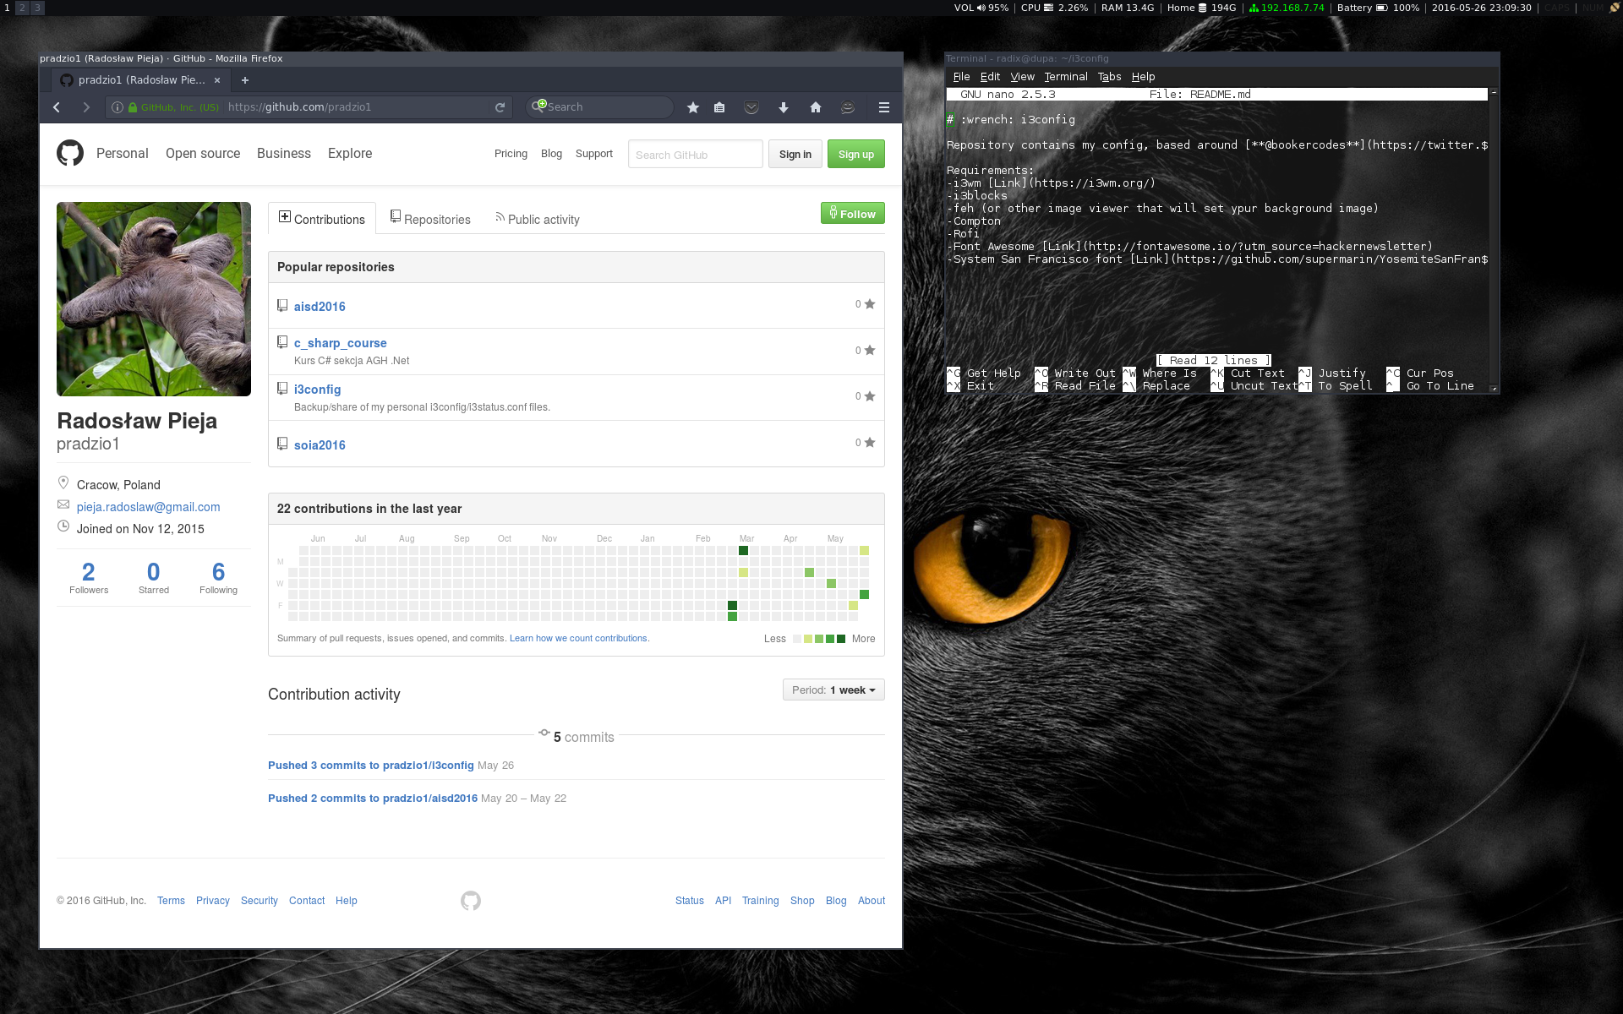1623x1014 pixels.
Task: Click the GitHub octocat logo in header
Action: [70, 153]
